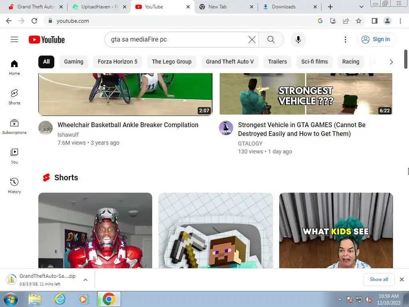Open Ishawulf channel name link
The width and height of the screenshot is (409, 307).
click(x=68, y=135)
